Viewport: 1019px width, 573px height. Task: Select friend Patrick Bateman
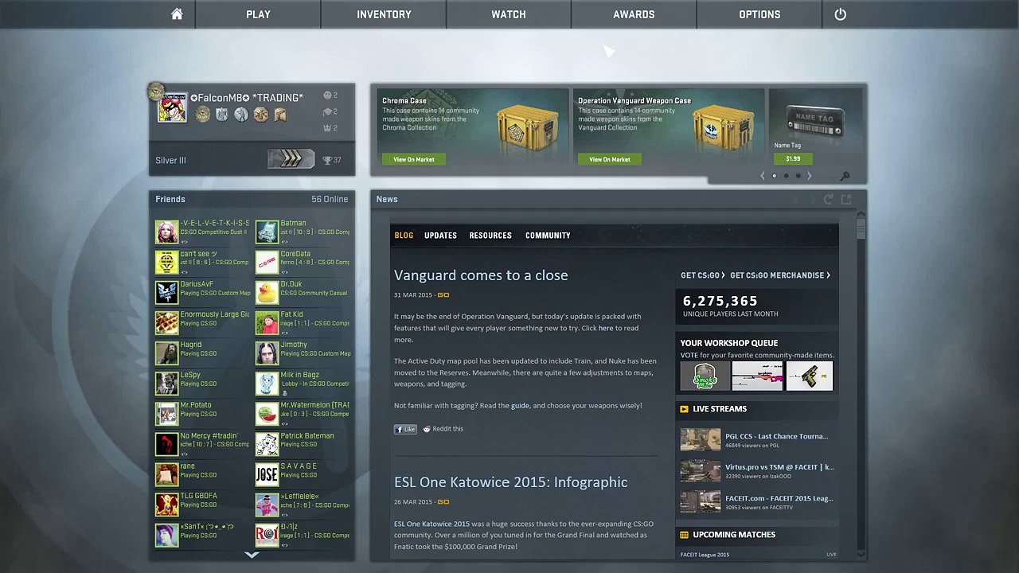303,444
